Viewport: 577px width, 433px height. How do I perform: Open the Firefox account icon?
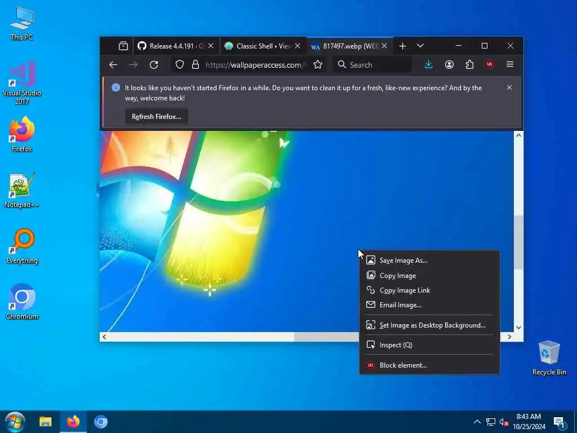(x=449, y=65)
